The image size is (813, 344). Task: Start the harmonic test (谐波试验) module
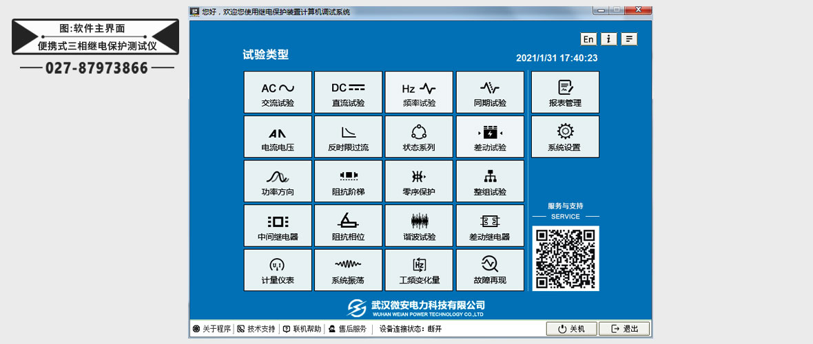coord(419,226)
